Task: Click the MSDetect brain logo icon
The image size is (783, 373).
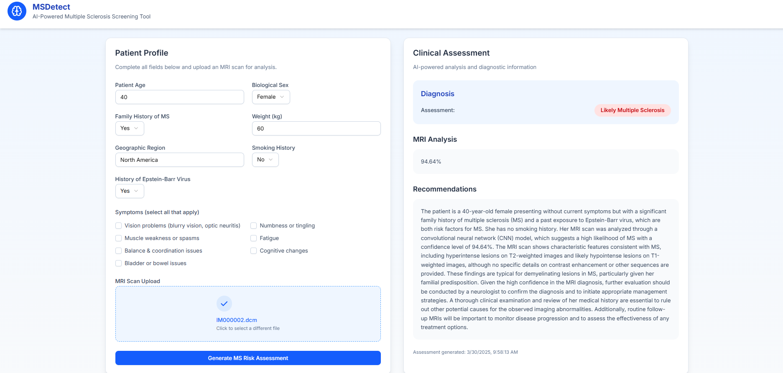Action: 17,11
